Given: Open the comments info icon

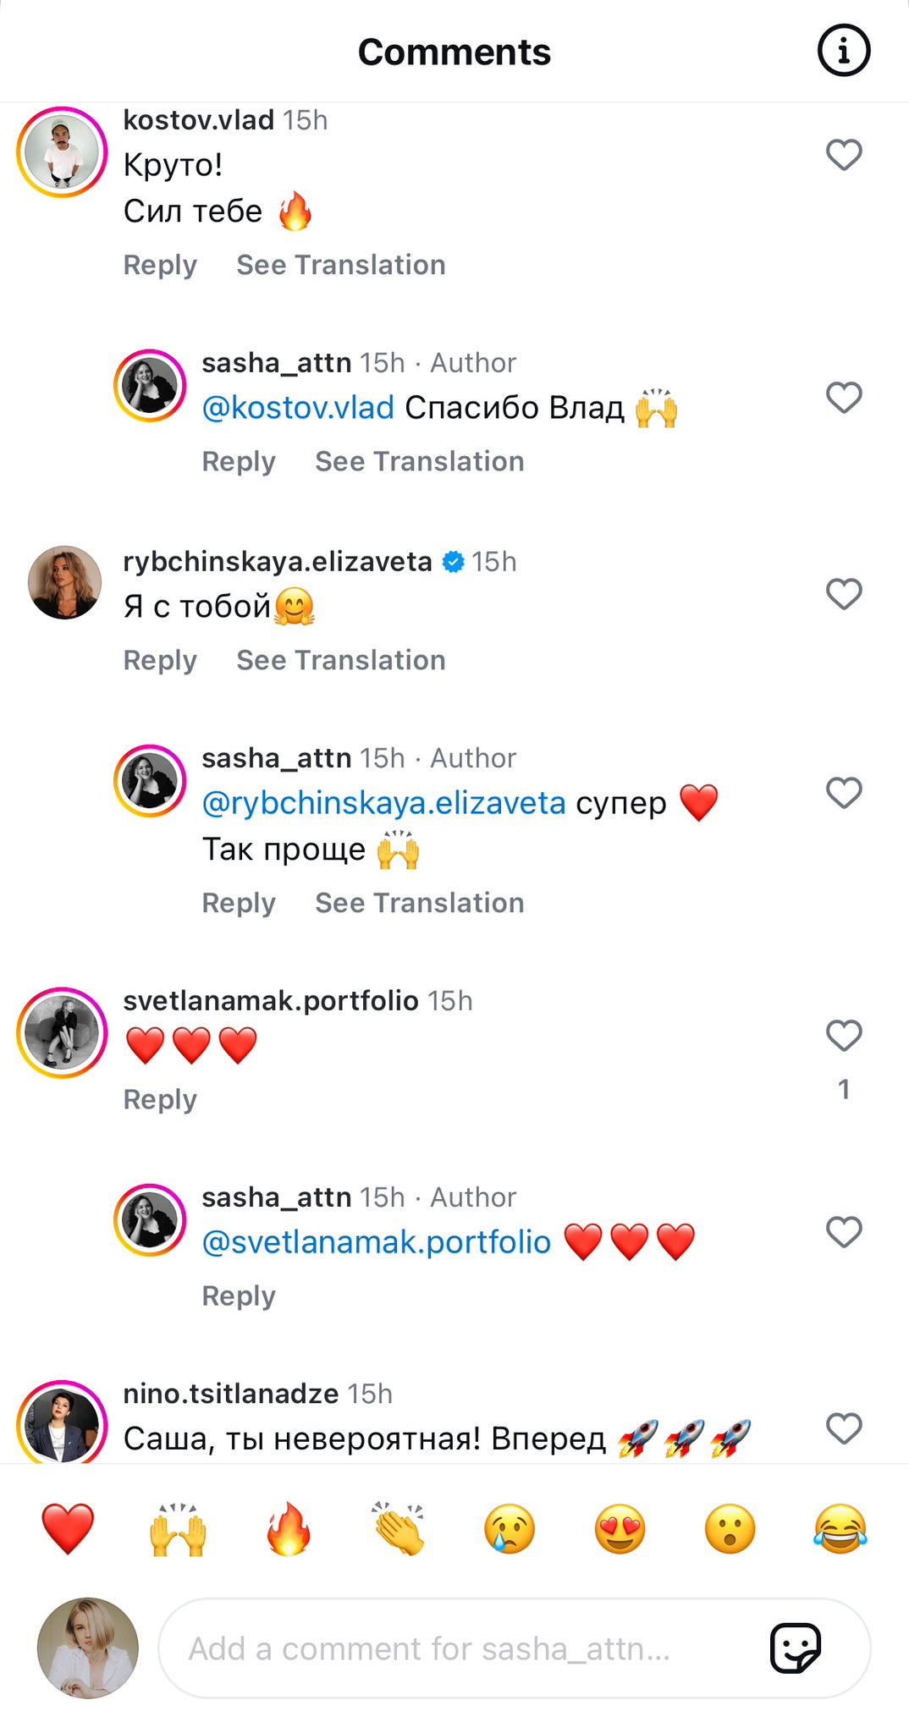Looking at the screenshot, I should tap(843, 51).
